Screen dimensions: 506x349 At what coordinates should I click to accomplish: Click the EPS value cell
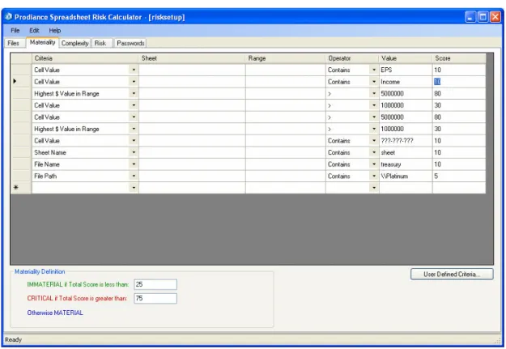click(406, 70)
